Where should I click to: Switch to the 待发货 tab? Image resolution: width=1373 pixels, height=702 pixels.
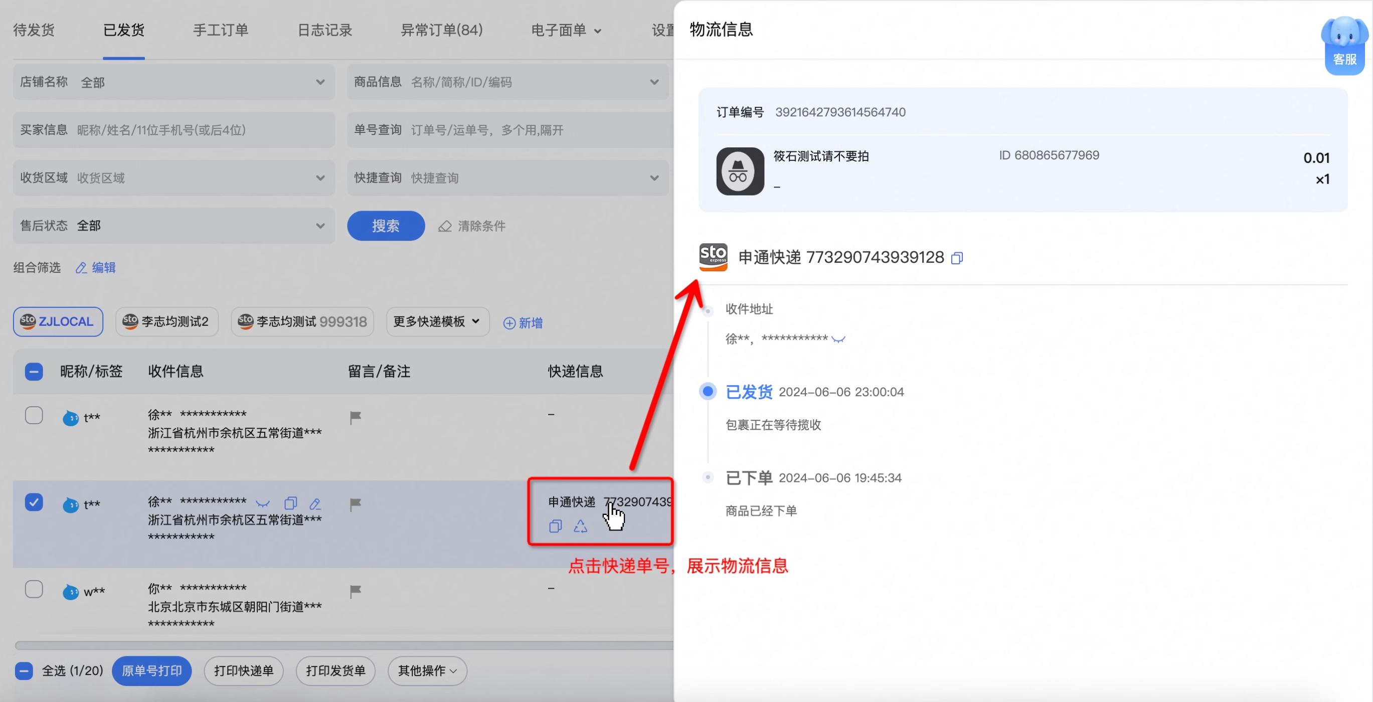click(34, 31)
